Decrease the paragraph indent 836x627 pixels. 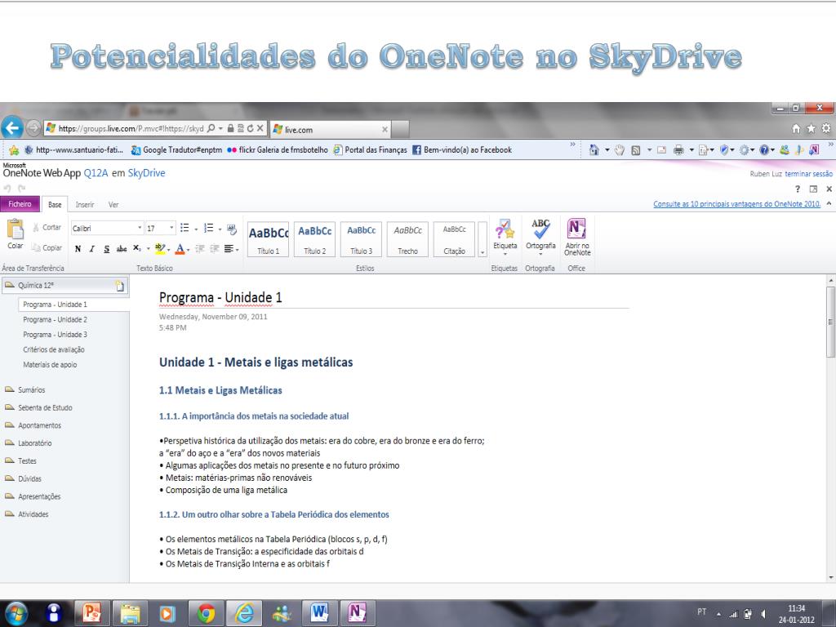pyautogui.click(x=200, y=248)
